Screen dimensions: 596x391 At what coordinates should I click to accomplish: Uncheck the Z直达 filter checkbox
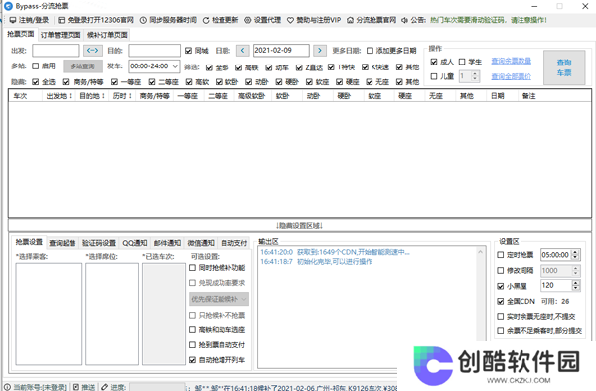pos(299,67)
